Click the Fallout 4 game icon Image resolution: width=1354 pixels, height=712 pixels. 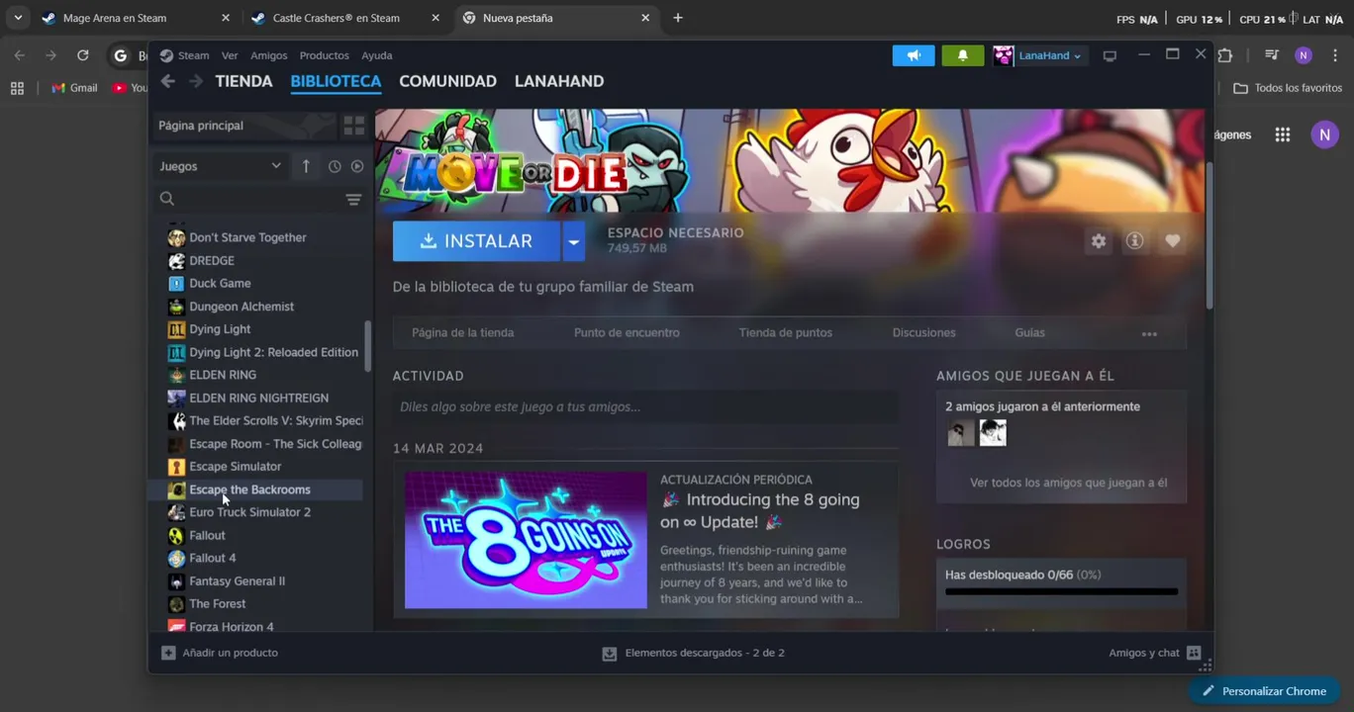coord(176,559)
